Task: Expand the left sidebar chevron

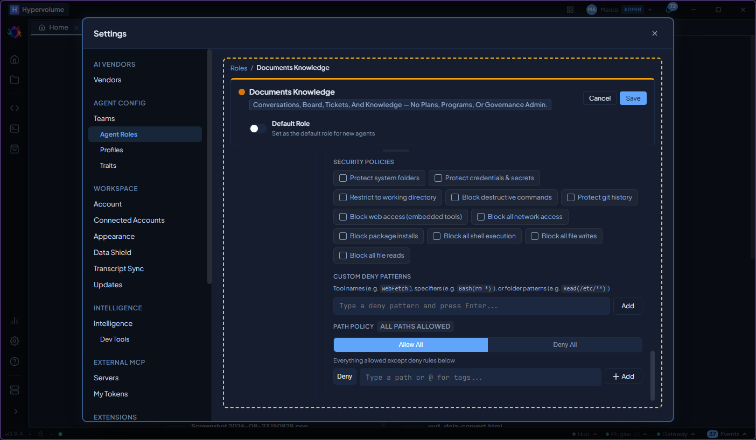Action: pos(15,411)
